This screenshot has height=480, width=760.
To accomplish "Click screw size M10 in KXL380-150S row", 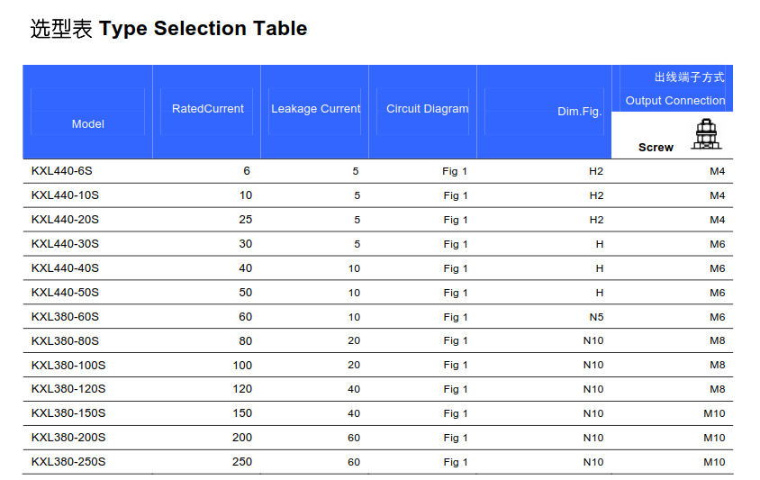I will tap(714, 413).
